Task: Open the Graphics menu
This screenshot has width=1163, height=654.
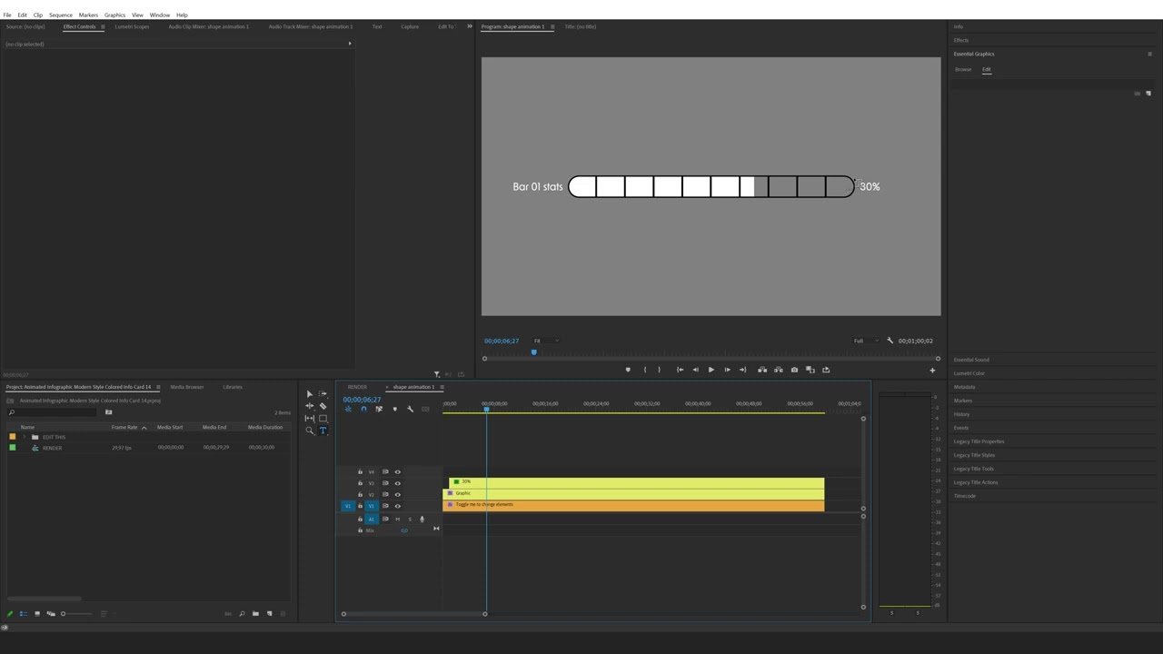Action: pyautogui.click(x=114, y=15)
